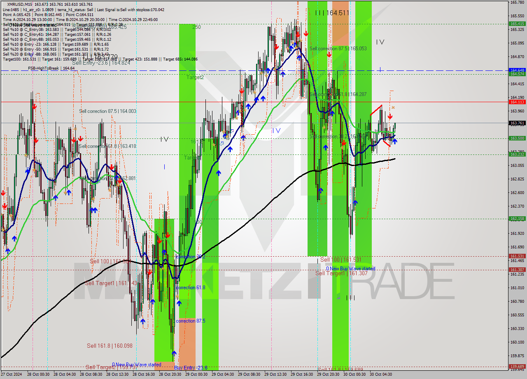Click the '30 Oct 04:30' time axis label
Image resolution: width=527 pixels, height=379 pixels.
(x=381, y=374)
